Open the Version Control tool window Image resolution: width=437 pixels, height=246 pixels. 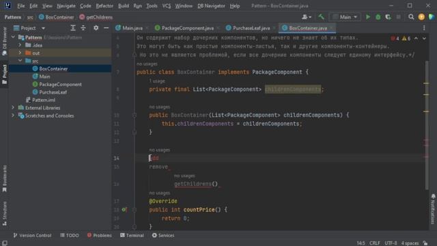point(32,235)
